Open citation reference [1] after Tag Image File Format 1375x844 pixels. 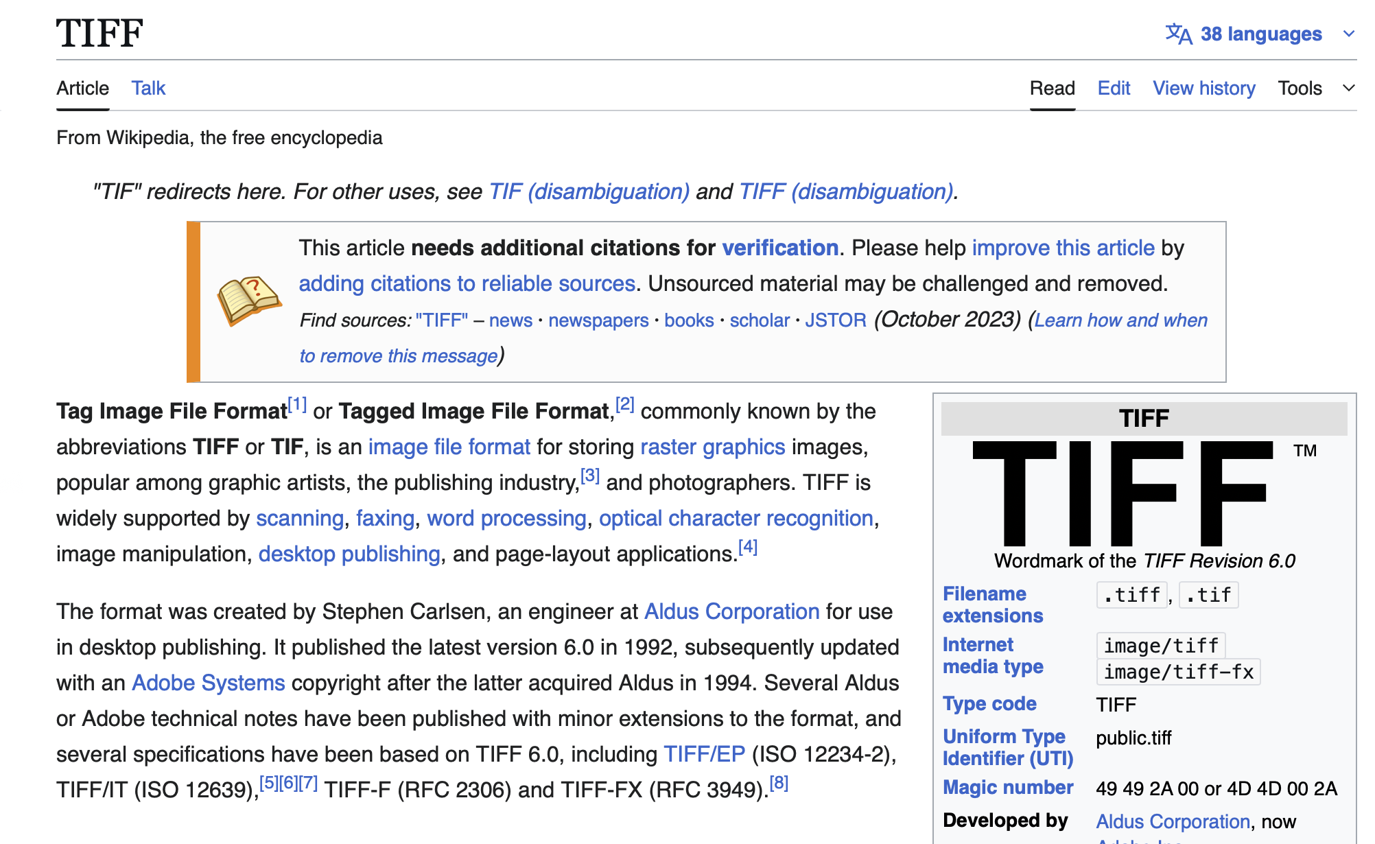point(297,404)
